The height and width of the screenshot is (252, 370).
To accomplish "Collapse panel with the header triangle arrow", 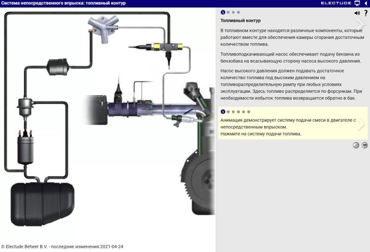I will pyautogui.click(x=366, y=3).
